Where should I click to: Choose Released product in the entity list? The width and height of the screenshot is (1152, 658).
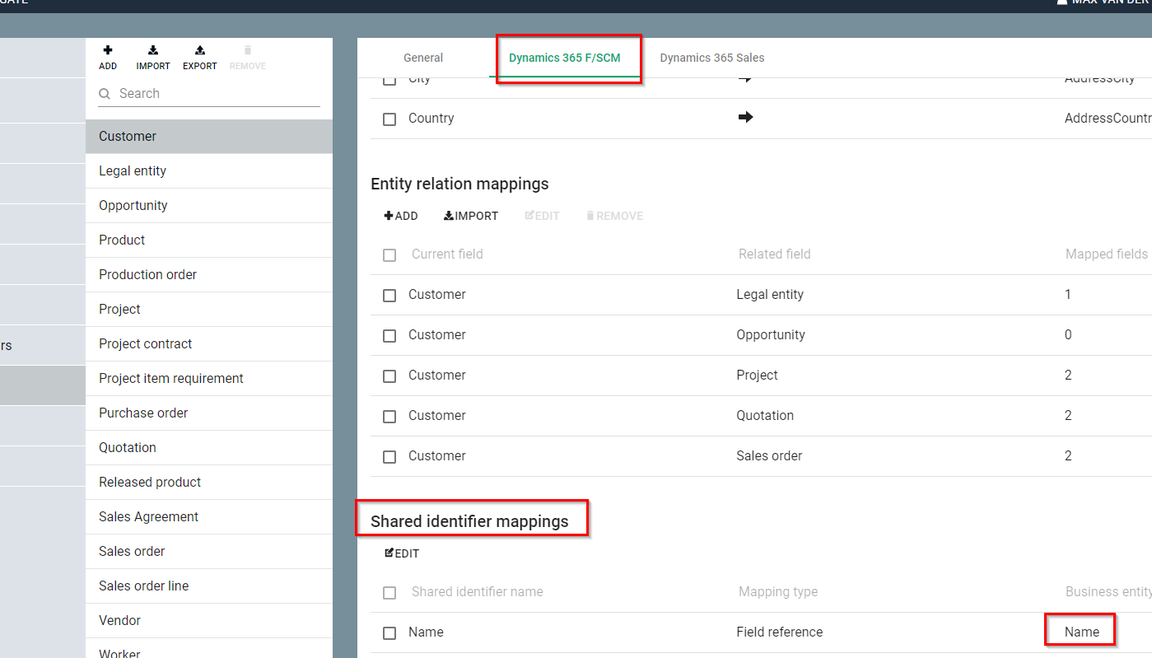click(150, 482)
